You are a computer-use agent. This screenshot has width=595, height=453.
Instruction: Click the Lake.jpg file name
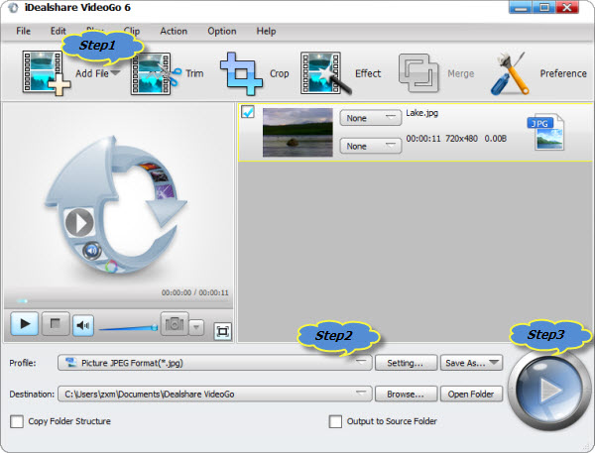[x=422, y=113]
